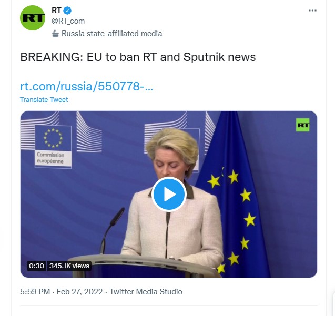
Task: Click the 345.1K views counter
Action: (x=69, y=266)
